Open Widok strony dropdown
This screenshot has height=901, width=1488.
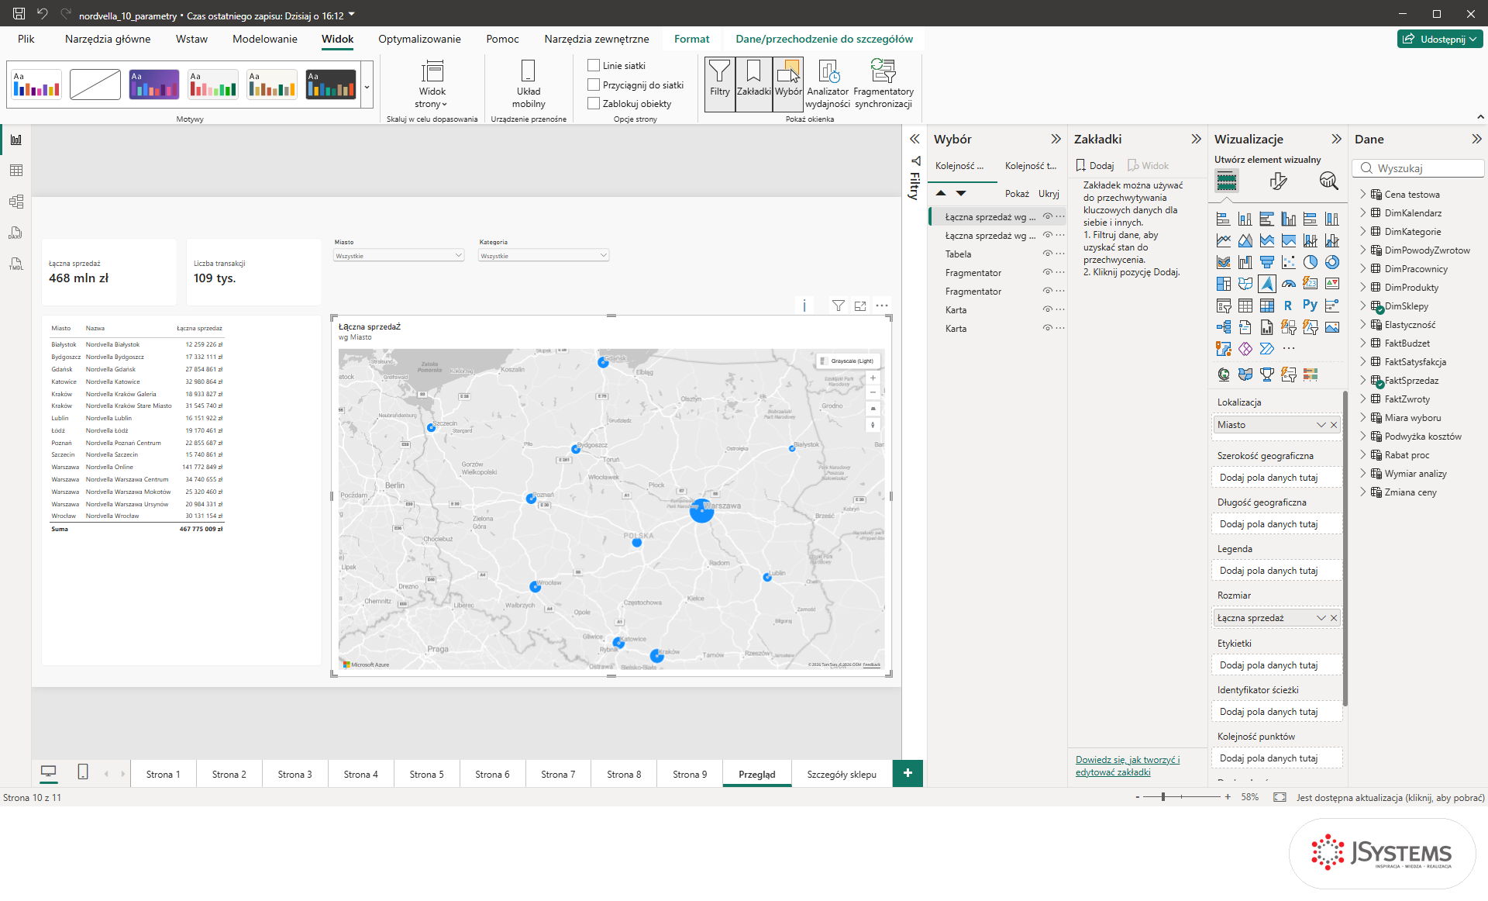432,85
